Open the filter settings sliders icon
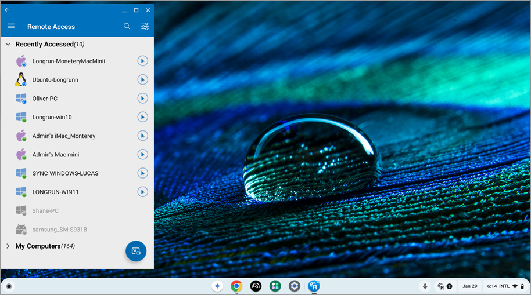Screen dimensions: 531x295 pos(145,26)
